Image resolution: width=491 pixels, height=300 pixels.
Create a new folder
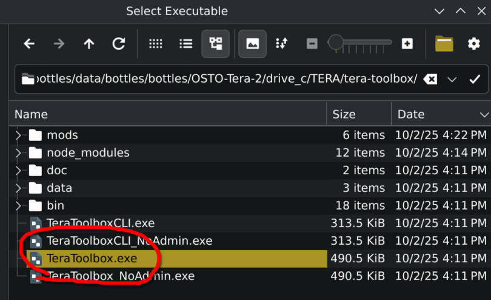(444, 44)
